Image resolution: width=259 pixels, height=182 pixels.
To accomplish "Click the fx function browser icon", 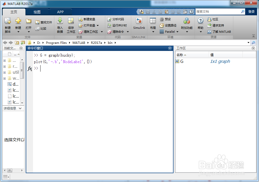I will (x=30, y=68).
